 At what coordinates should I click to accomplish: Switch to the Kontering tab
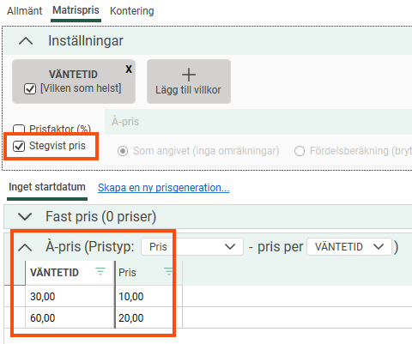(x=132, y=11)
